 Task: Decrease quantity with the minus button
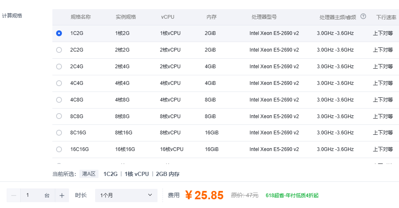click(14, 195)
